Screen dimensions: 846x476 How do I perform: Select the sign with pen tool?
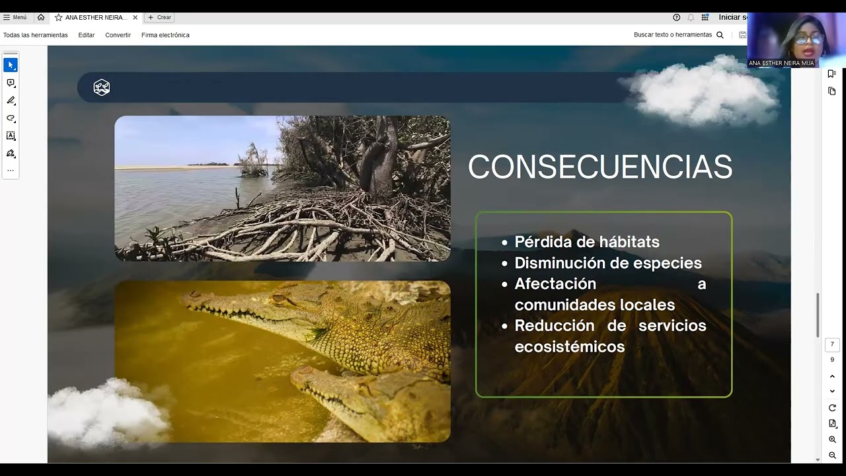coord(11,153)
